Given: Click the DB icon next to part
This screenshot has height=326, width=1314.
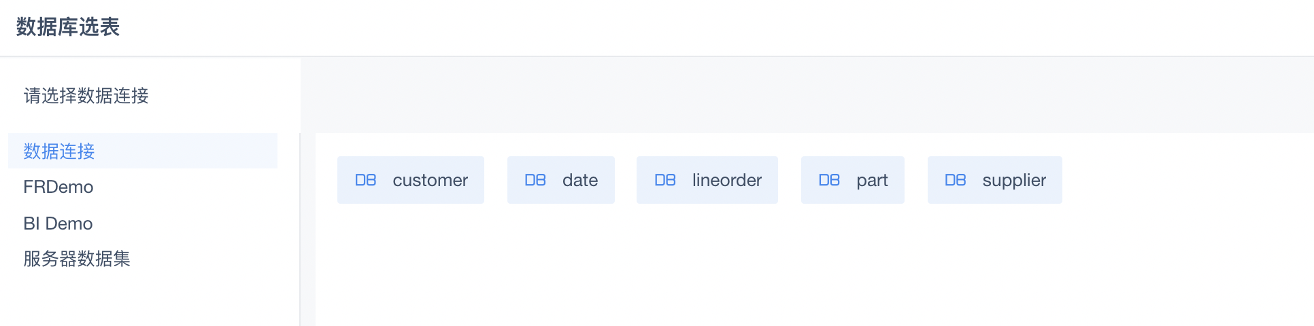Looking at the screenshot, I should pyautogui.click(x=829, y=180).
